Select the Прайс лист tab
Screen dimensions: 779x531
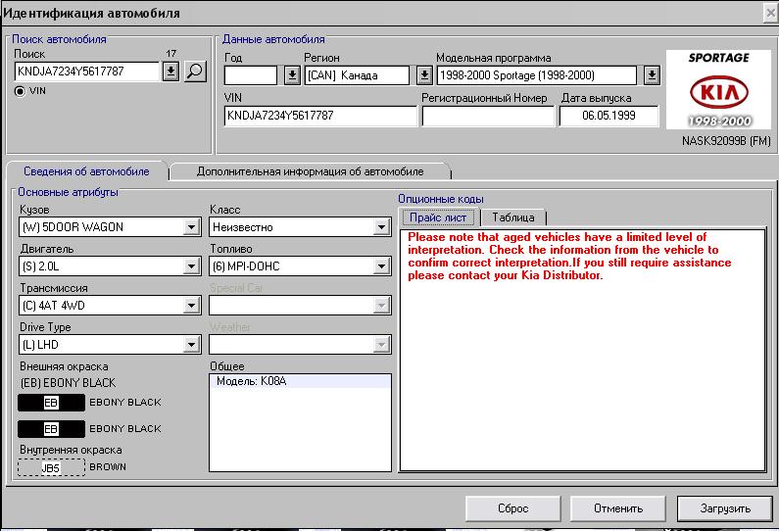pyautogui.click(x=438, y=217)
